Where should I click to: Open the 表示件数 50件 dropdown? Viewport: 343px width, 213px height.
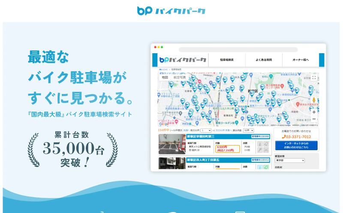click(249, 131)
